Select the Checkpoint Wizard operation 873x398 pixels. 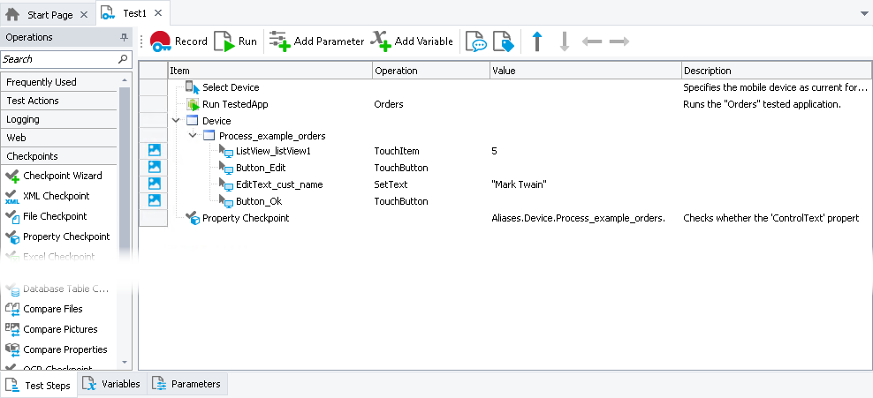tap(54, 176)
